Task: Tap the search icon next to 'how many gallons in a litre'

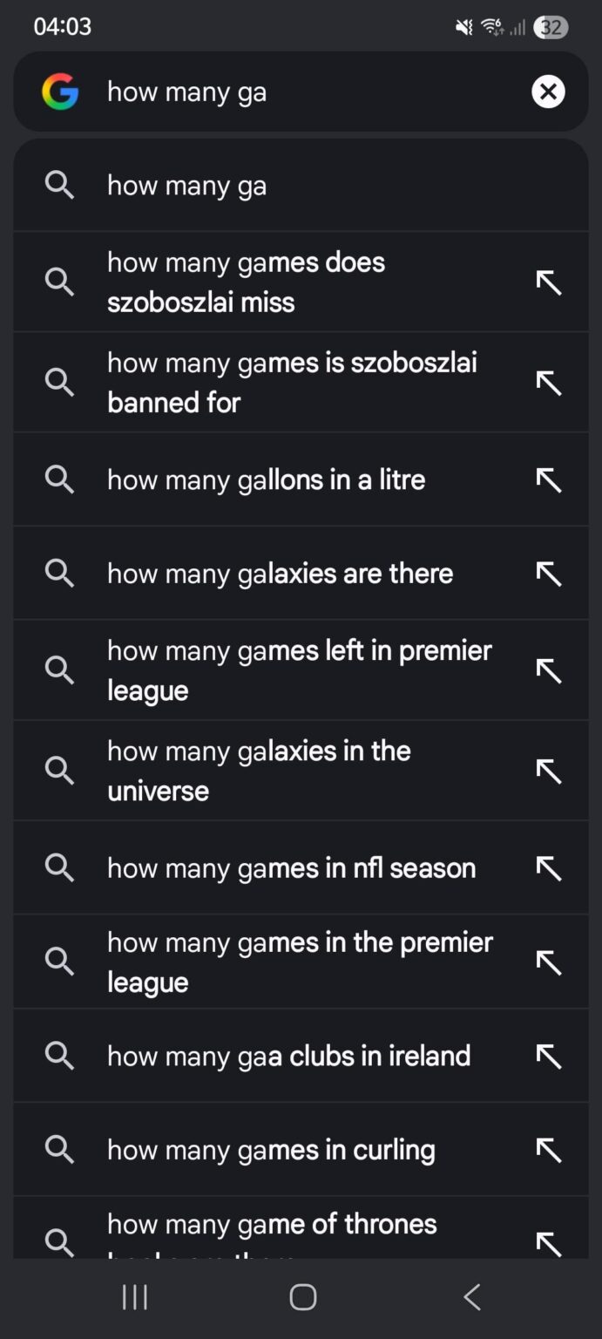Action: click(x=58, y=479)
